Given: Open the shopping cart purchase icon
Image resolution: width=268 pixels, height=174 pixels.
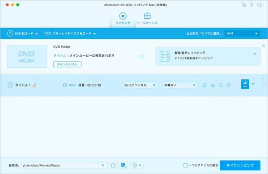Looking at the screenshot, I should point(244,4).
